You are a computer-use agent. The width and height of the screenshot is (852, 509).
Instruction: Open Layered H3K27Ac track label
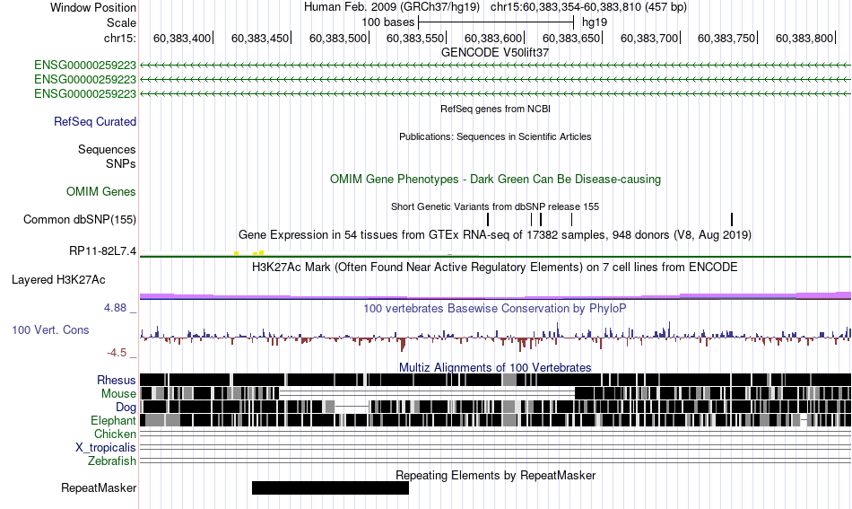[58, 279]
